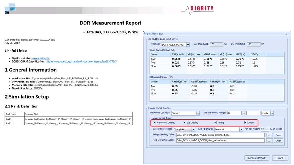Click the VDDQ column header
This screenshot has height=165, width=294.
258,54
